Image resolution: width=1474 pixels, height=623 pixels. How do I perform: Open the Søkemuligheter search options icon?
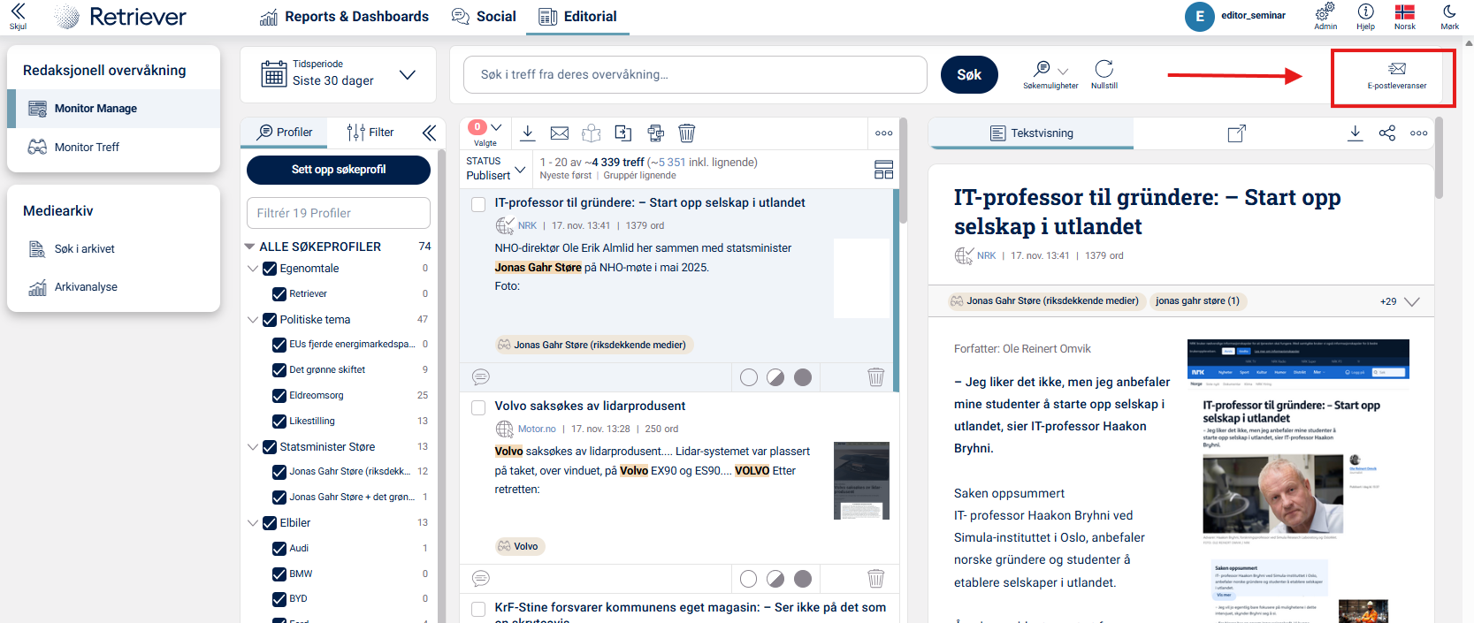pyautogui.click(x=1050, y=74)
